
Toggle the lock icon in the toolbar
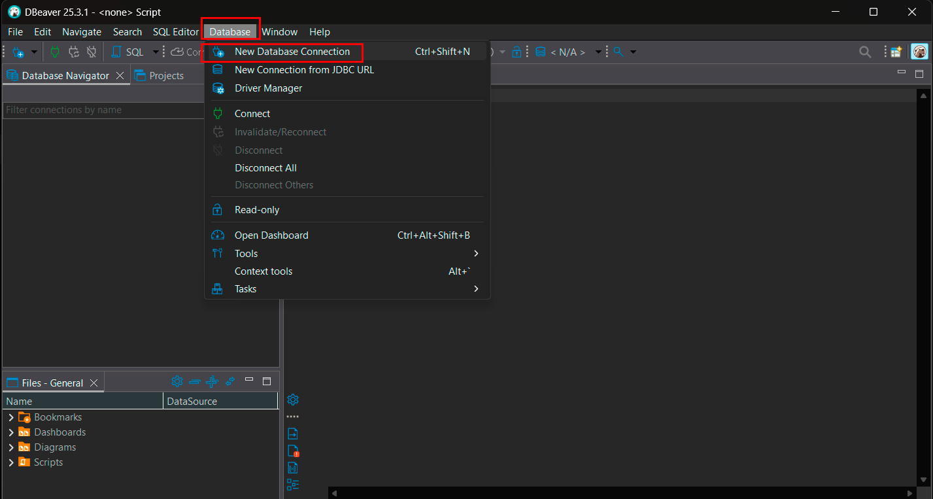tap(517, 52)
